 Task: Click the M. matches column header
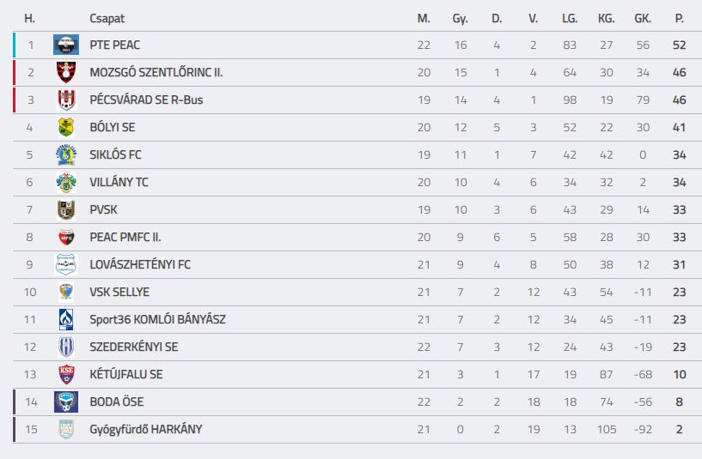[x=424, y=18]
